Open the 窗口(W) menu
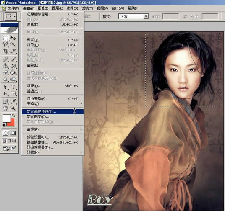 [118, 8]
